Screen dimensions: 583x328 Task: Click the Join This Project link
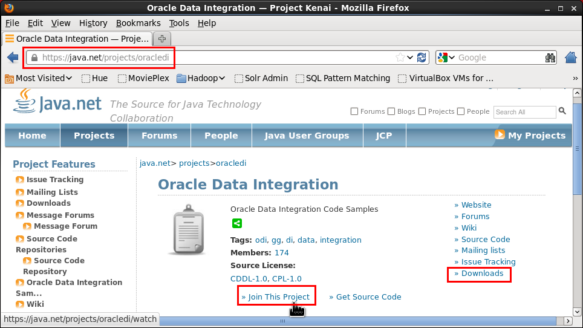(x=276, y=297)
